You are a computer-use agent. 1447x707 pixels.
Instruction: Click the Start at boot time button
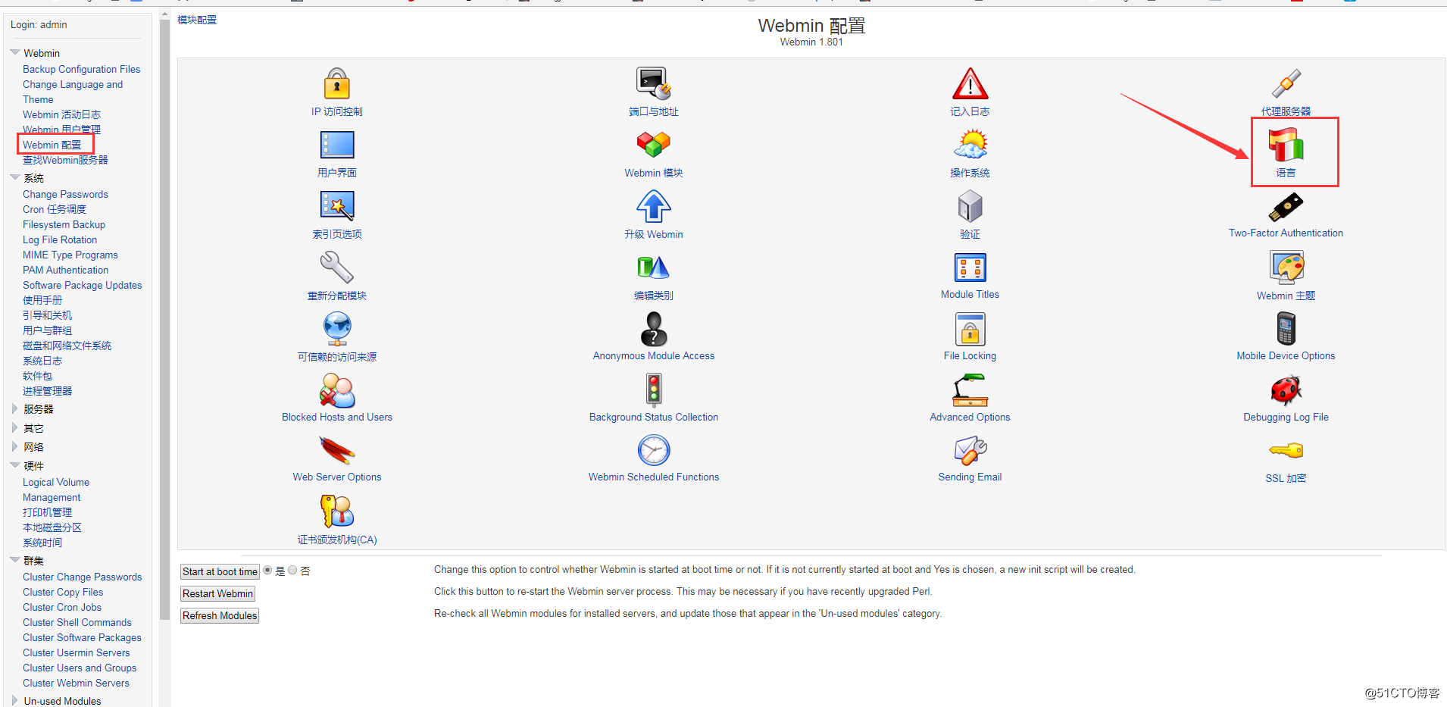click(220, 571)
